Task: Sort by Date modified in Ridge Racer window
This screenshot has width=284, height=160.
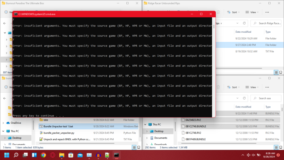Action: pyautogui.click(x=243, y=32)
